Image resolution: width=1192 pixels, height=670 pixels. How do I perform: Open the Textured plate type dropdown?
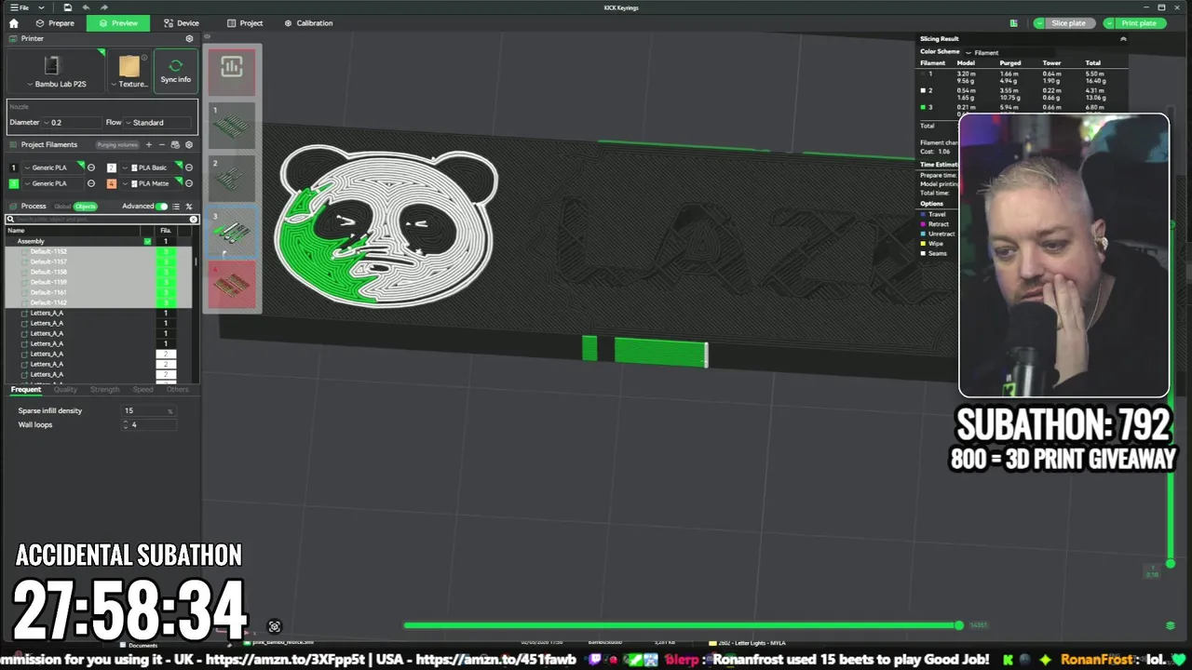(x=129, y=73)
